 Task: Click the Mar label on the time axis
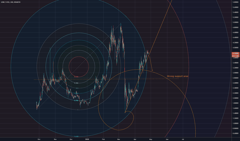tap(119, 139)
